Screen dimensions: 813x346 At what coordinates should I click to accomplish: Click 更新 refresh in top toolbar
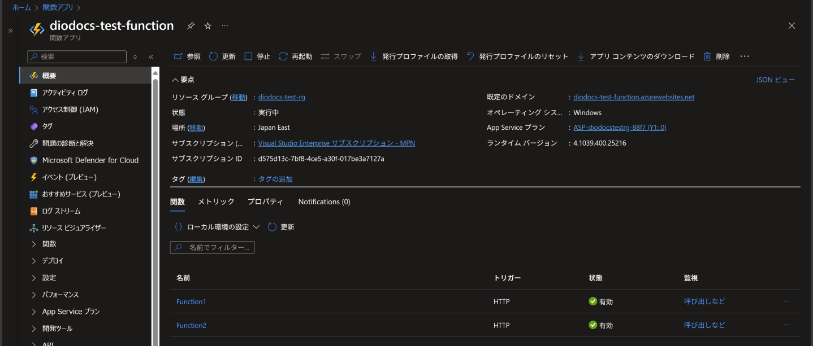point(222,56)
